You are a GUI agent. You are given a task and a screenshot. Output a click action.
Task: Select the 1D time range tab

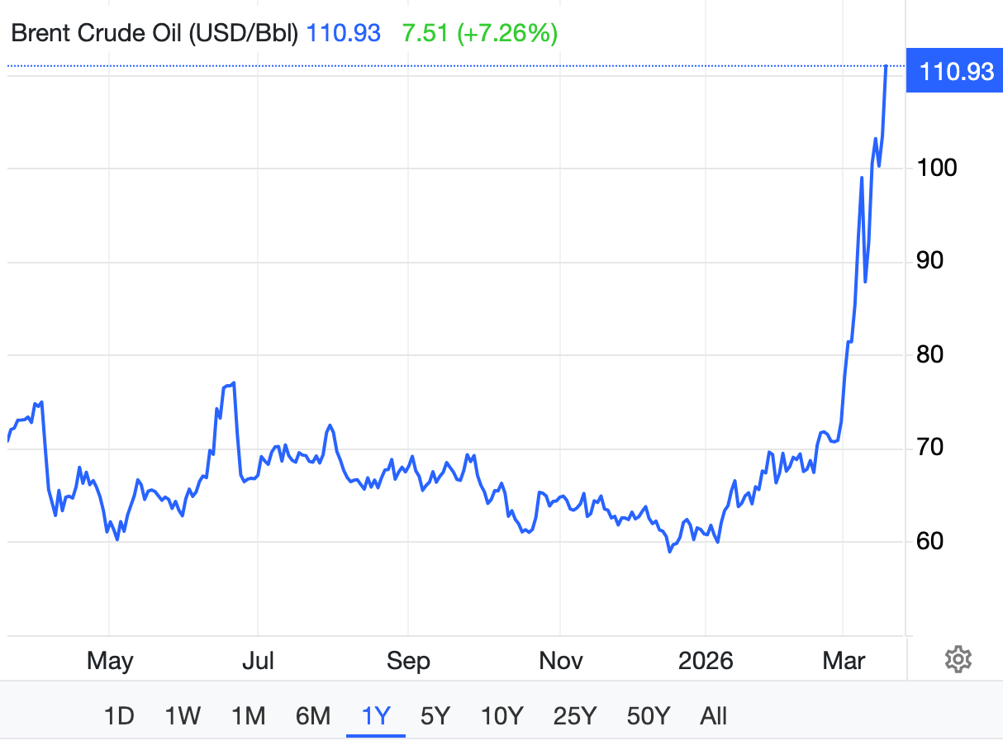[119, 715]
